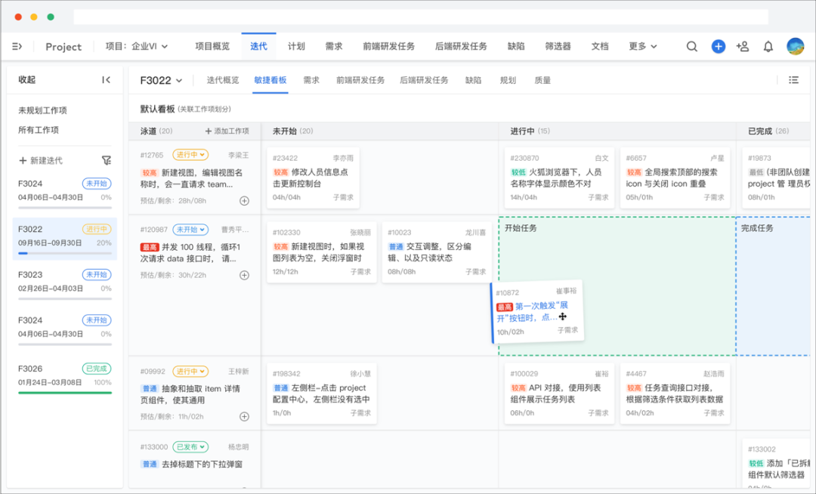Open the board list view icon
Viewport: 816px width, 494px height.
click(793, 80)
